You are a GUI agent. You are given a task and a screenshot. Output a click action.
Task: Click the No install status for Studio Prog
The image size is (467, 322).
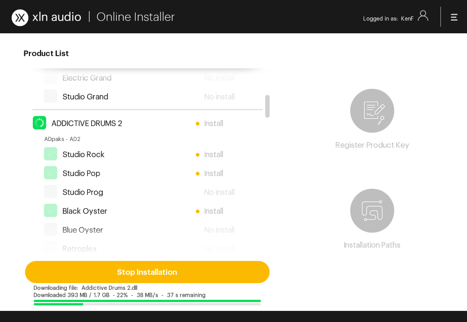219,192
